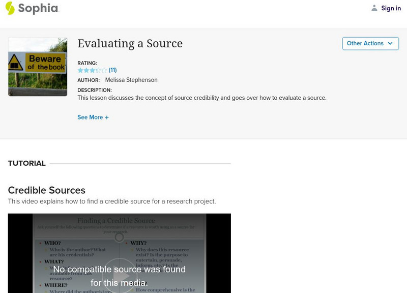Click the Beware of the book thumbnail
407x293 pixels.
point(38,67)
